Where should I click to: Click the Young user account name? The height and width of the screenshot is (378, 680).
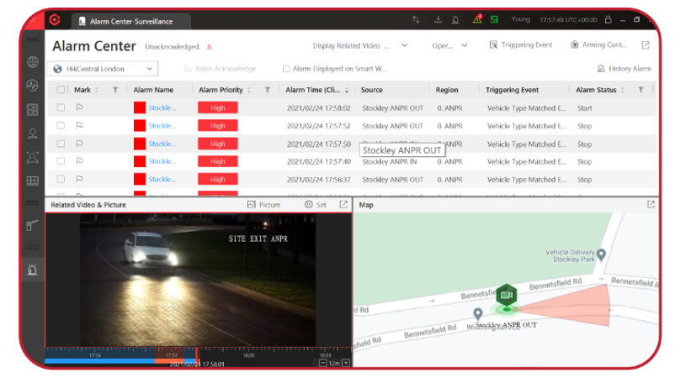click(520, 19)
